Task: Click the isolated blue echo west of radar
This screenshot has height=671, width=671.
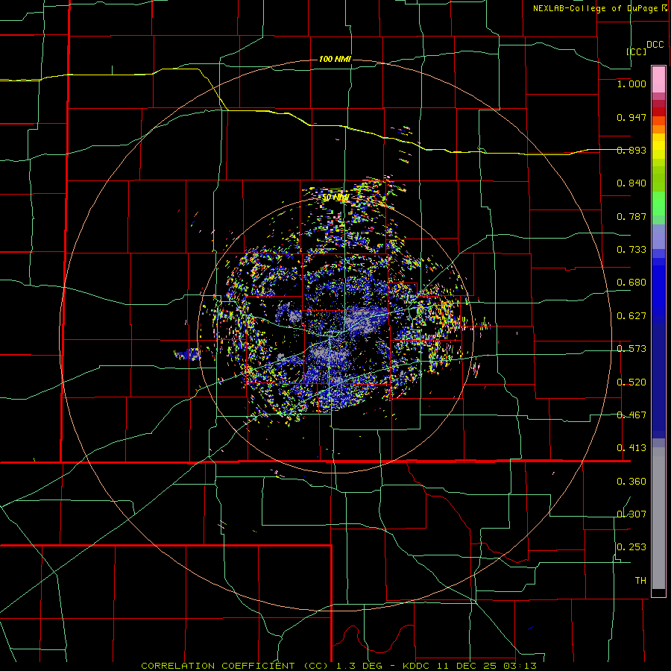Action: click(187, 354)
